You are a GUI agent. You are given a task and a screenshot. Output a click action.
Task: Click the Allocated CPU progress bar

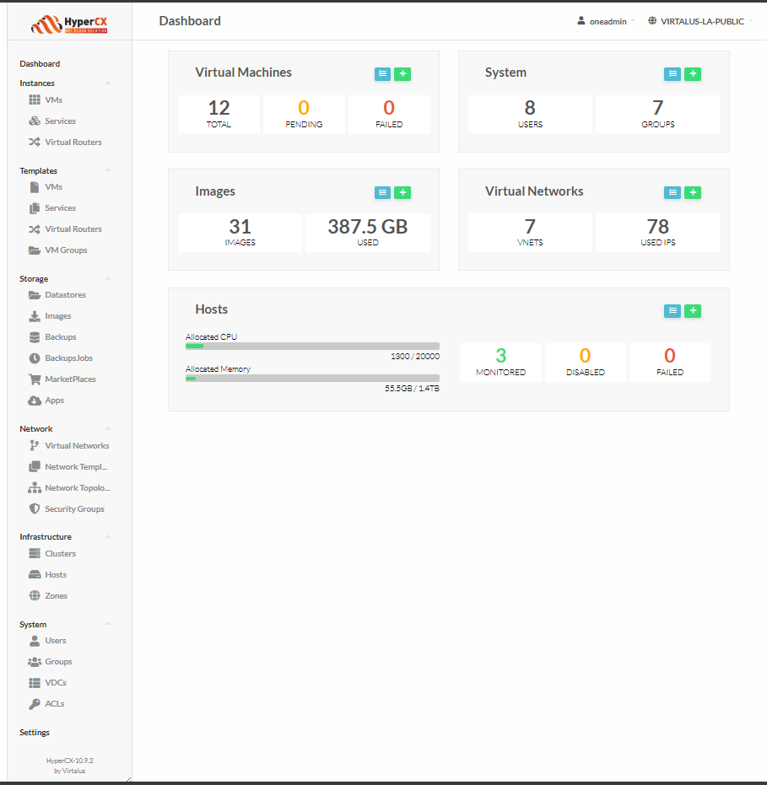[312, 346]
